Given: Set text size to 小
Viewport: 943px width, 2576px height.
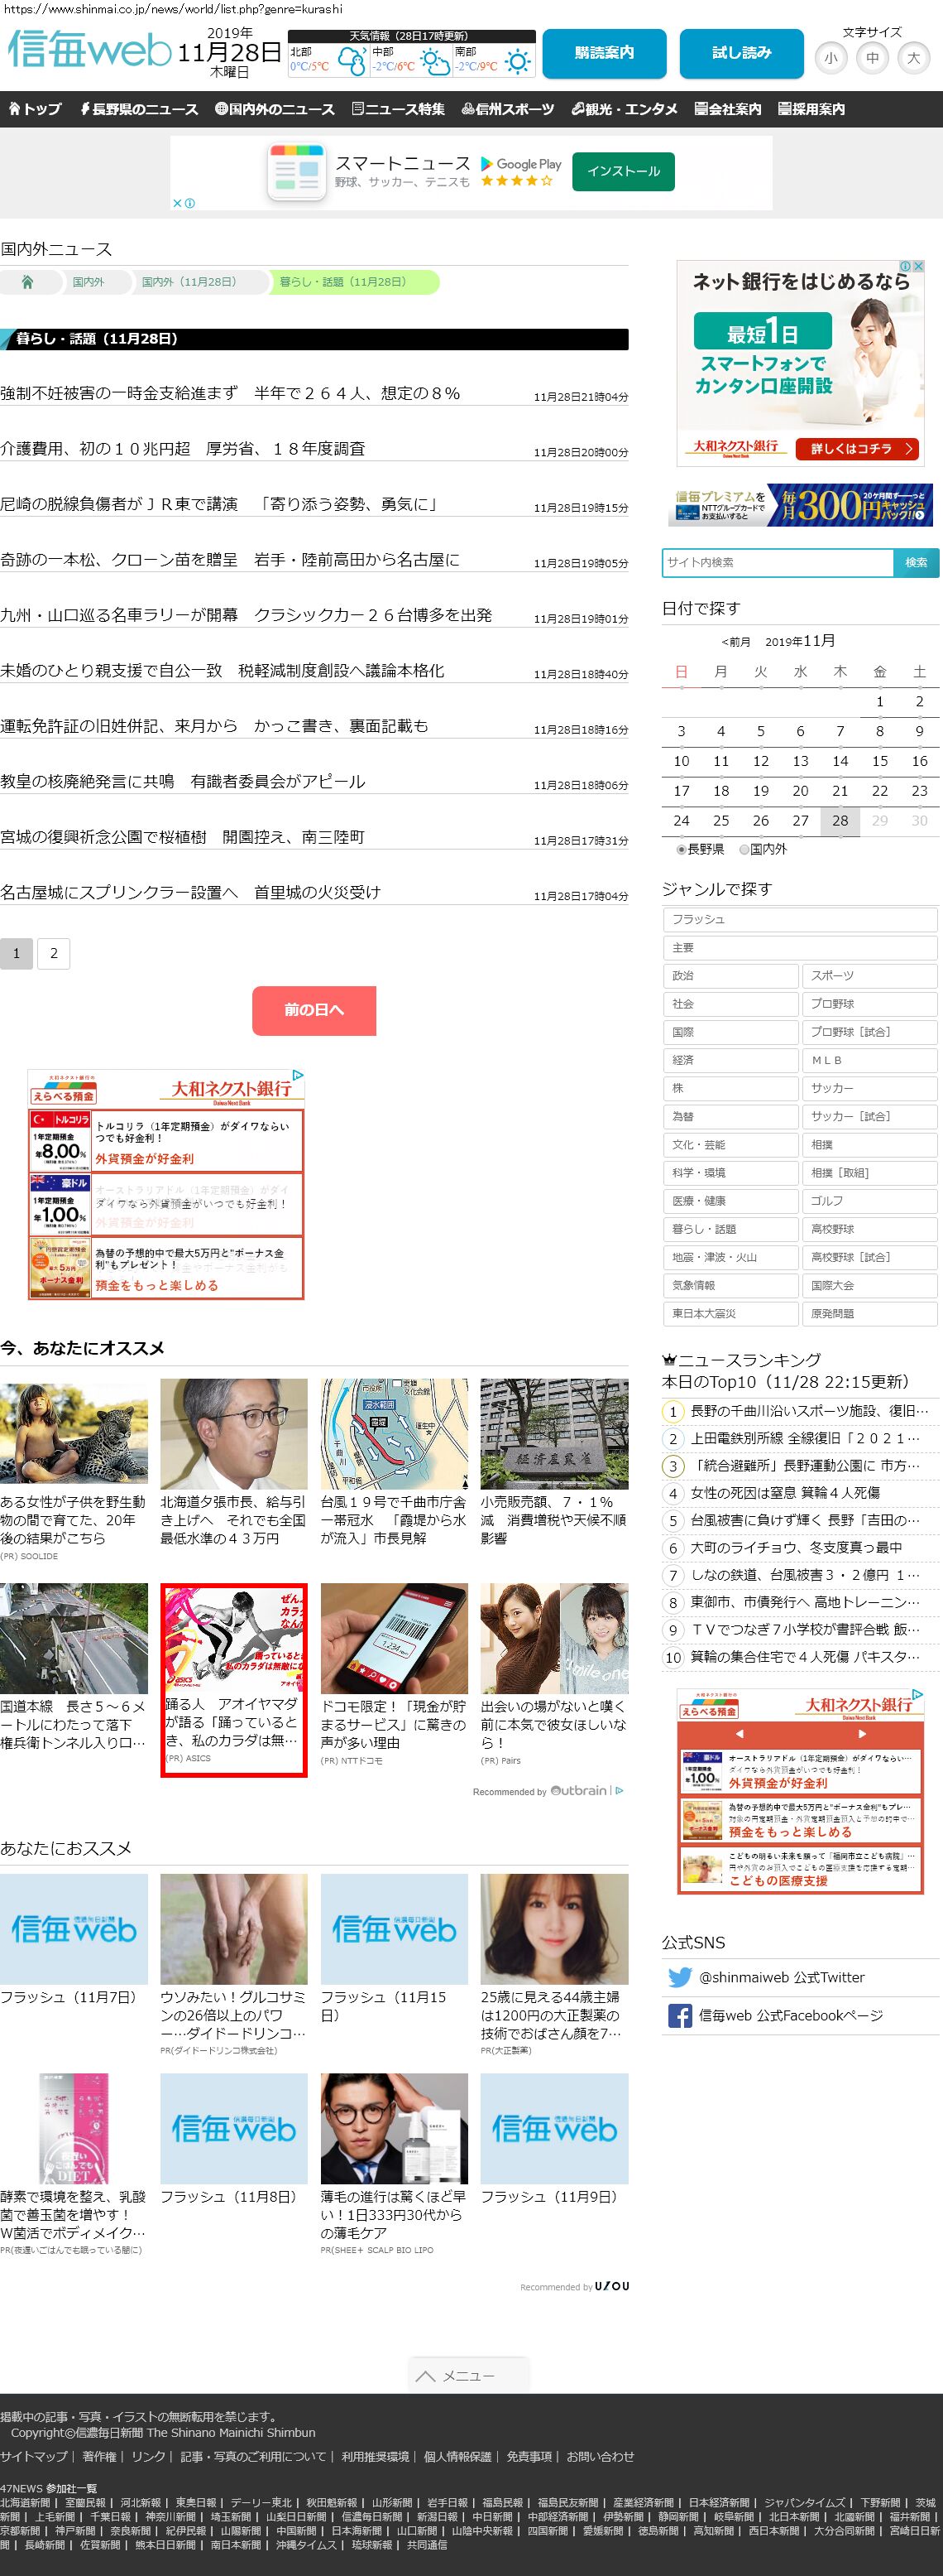Looking at the screenshot, I should [x=831, y=58].
